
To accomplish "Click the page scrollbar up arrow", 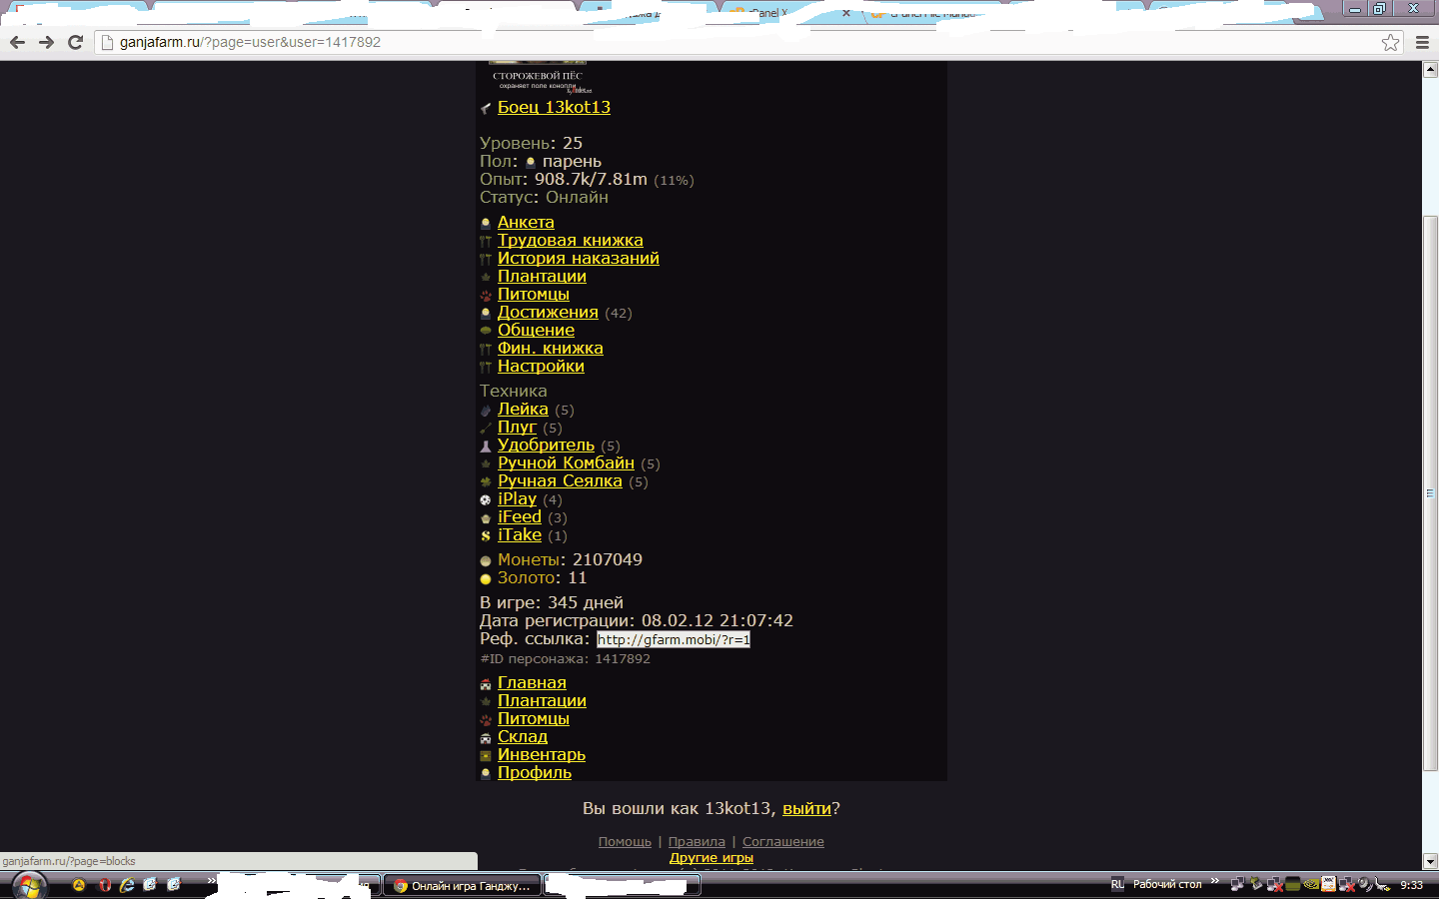I will (1430, 70).
